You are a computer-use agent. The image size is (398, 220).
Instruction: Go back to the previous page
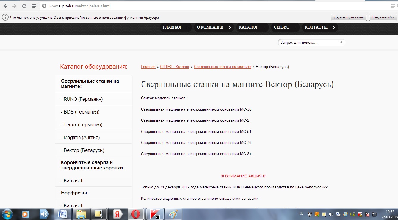click(x=5, y=6)
